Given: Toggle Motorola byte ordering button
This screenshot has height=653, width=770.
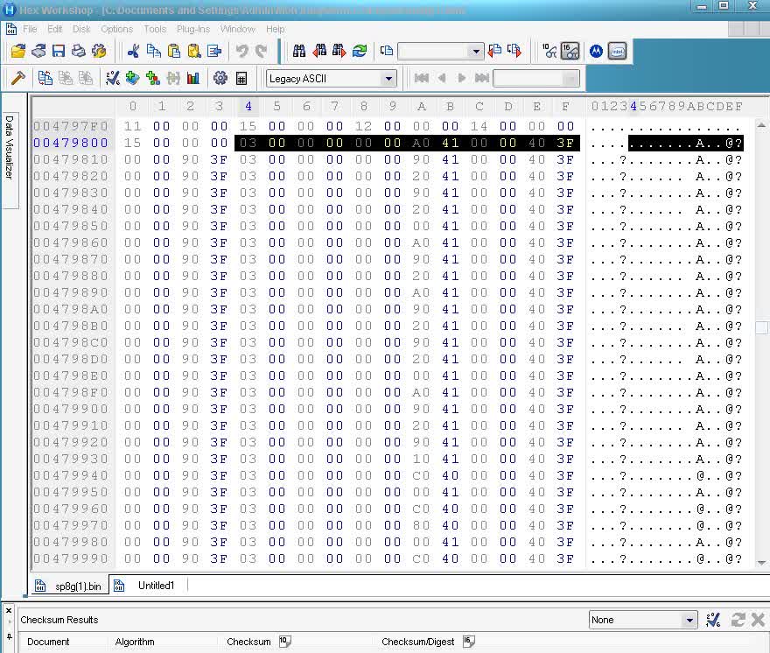Looking at the screenshot, I should coord(597,52).
